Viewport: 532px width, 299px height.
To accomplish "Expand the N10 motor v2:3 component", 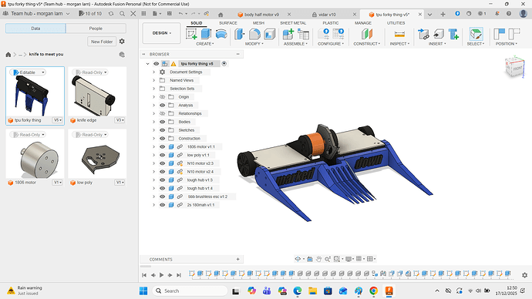I will coord(153,163).
